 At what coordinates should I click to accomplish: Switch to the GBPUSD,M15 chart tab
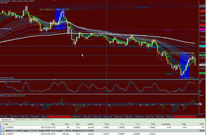coord(21,120)
